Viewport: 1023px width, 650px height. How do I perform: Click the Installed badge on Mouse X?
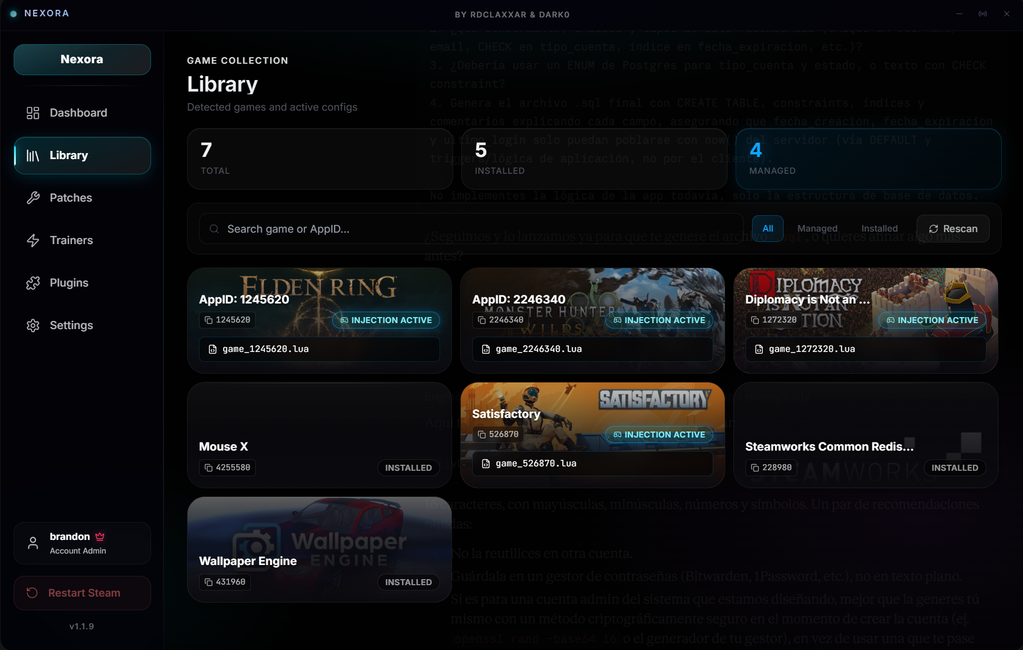(408, 467)
